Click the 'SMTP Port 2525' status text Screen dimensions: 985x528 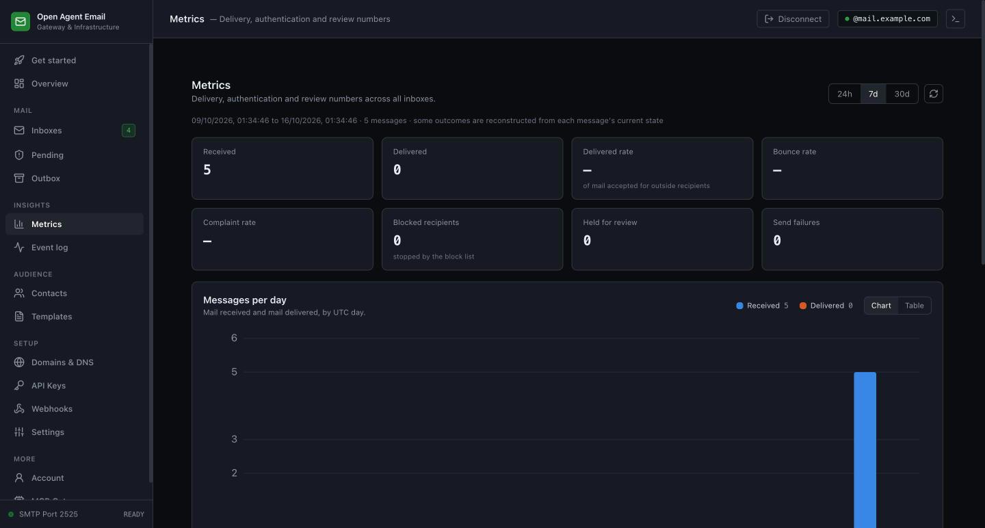click(x=49, y=514)
